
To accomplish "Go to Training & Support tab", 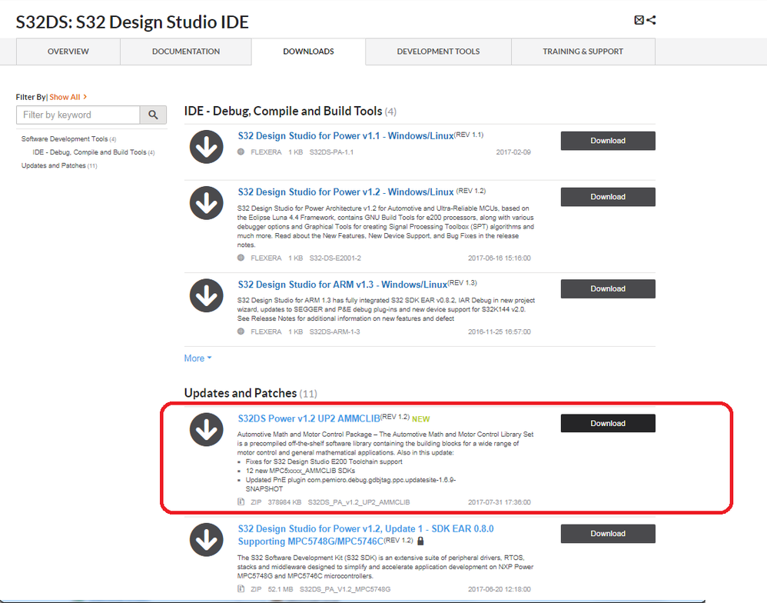I will pos(583,52).
